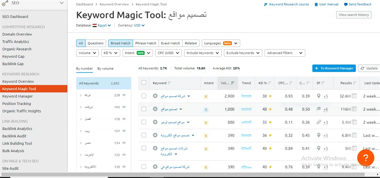Click the plus icon in the 6.8M results row

(x=155, y=135)
